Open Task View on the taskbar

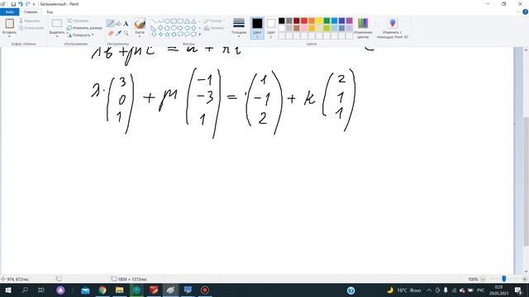[x=41, y=290]
